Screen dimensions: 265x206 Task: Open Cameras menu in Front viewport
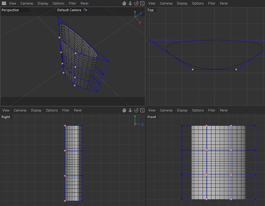(166, 110)
